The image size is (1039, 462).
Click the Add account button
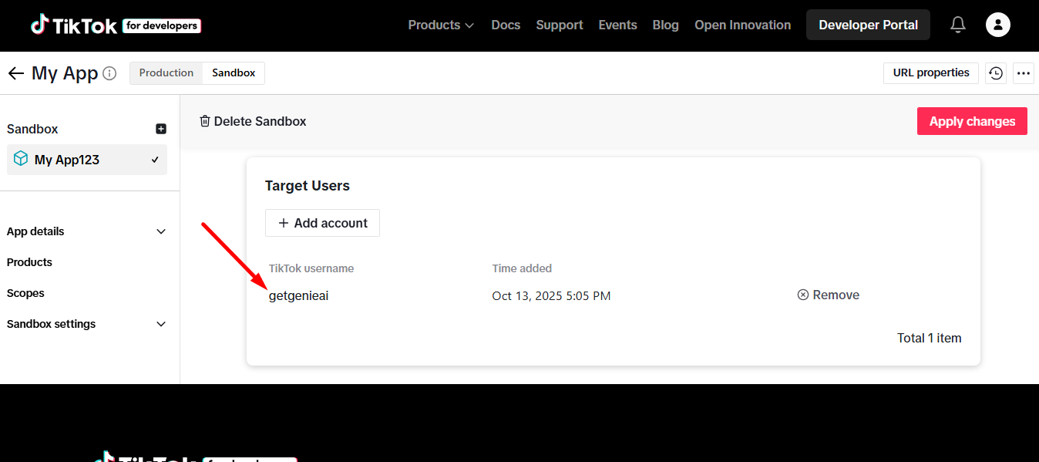[322, 223]
